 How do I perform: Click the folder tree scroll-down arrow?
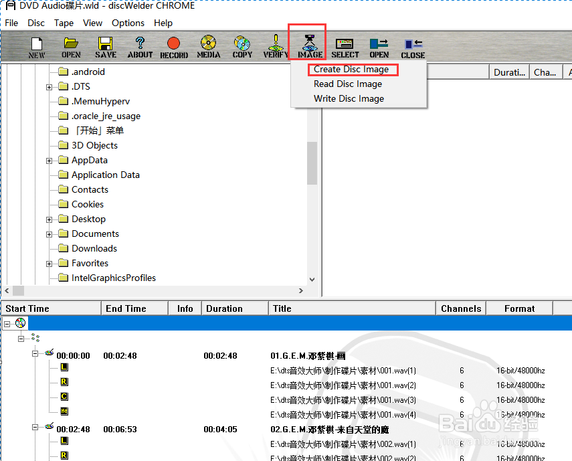point(312,280)
